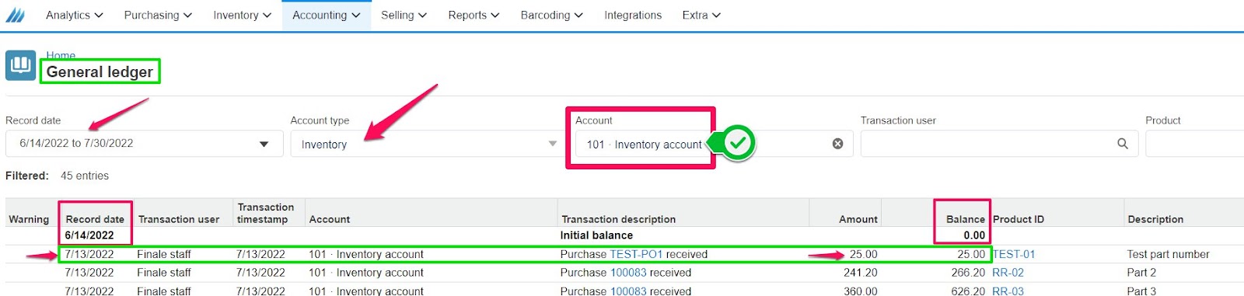Clear the Account field with X icon
The height and width of the screenshot is (296, 1244).
coord(837,144)
